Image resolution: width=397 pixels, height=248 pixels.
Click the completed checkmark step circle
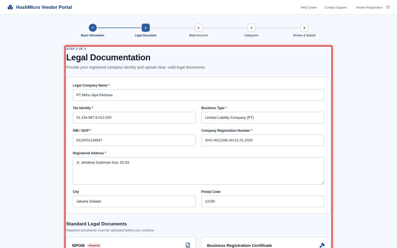click(93, 28)
